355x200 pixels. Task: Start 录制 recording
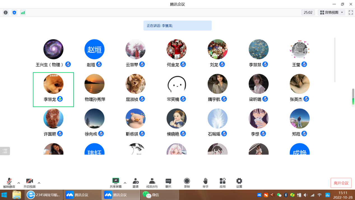(x=187, y=183)
